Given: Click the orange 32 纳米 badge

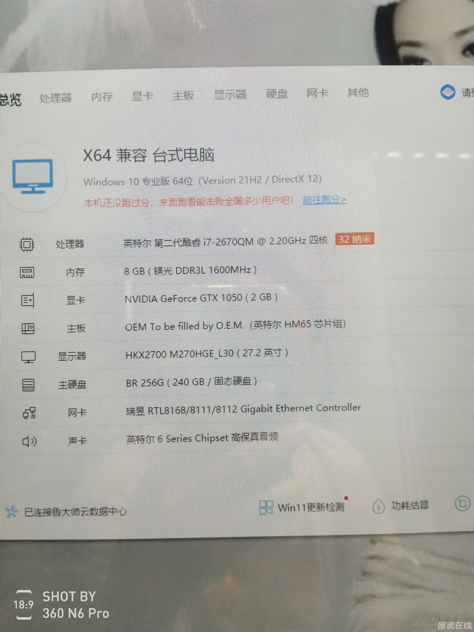Looking at the screenshot, I should pyautogui.click(x=354, y=239).
